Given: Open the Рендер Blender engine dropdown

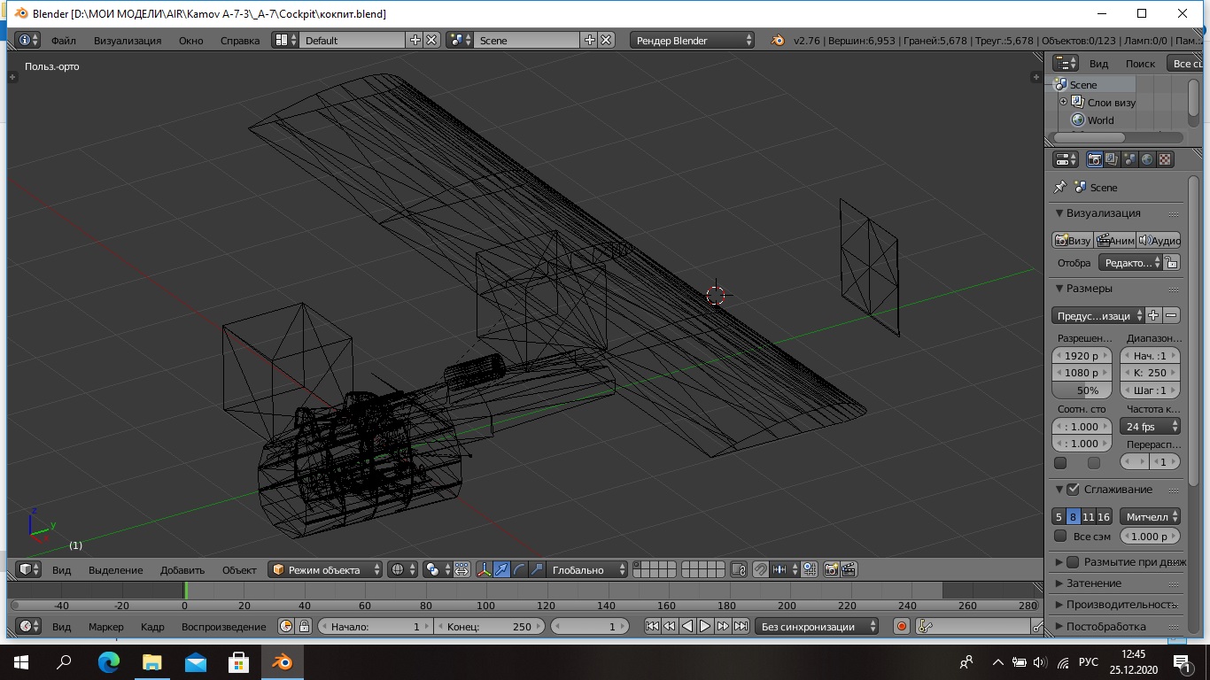Looking at the screenshot, I should [693, 40].
